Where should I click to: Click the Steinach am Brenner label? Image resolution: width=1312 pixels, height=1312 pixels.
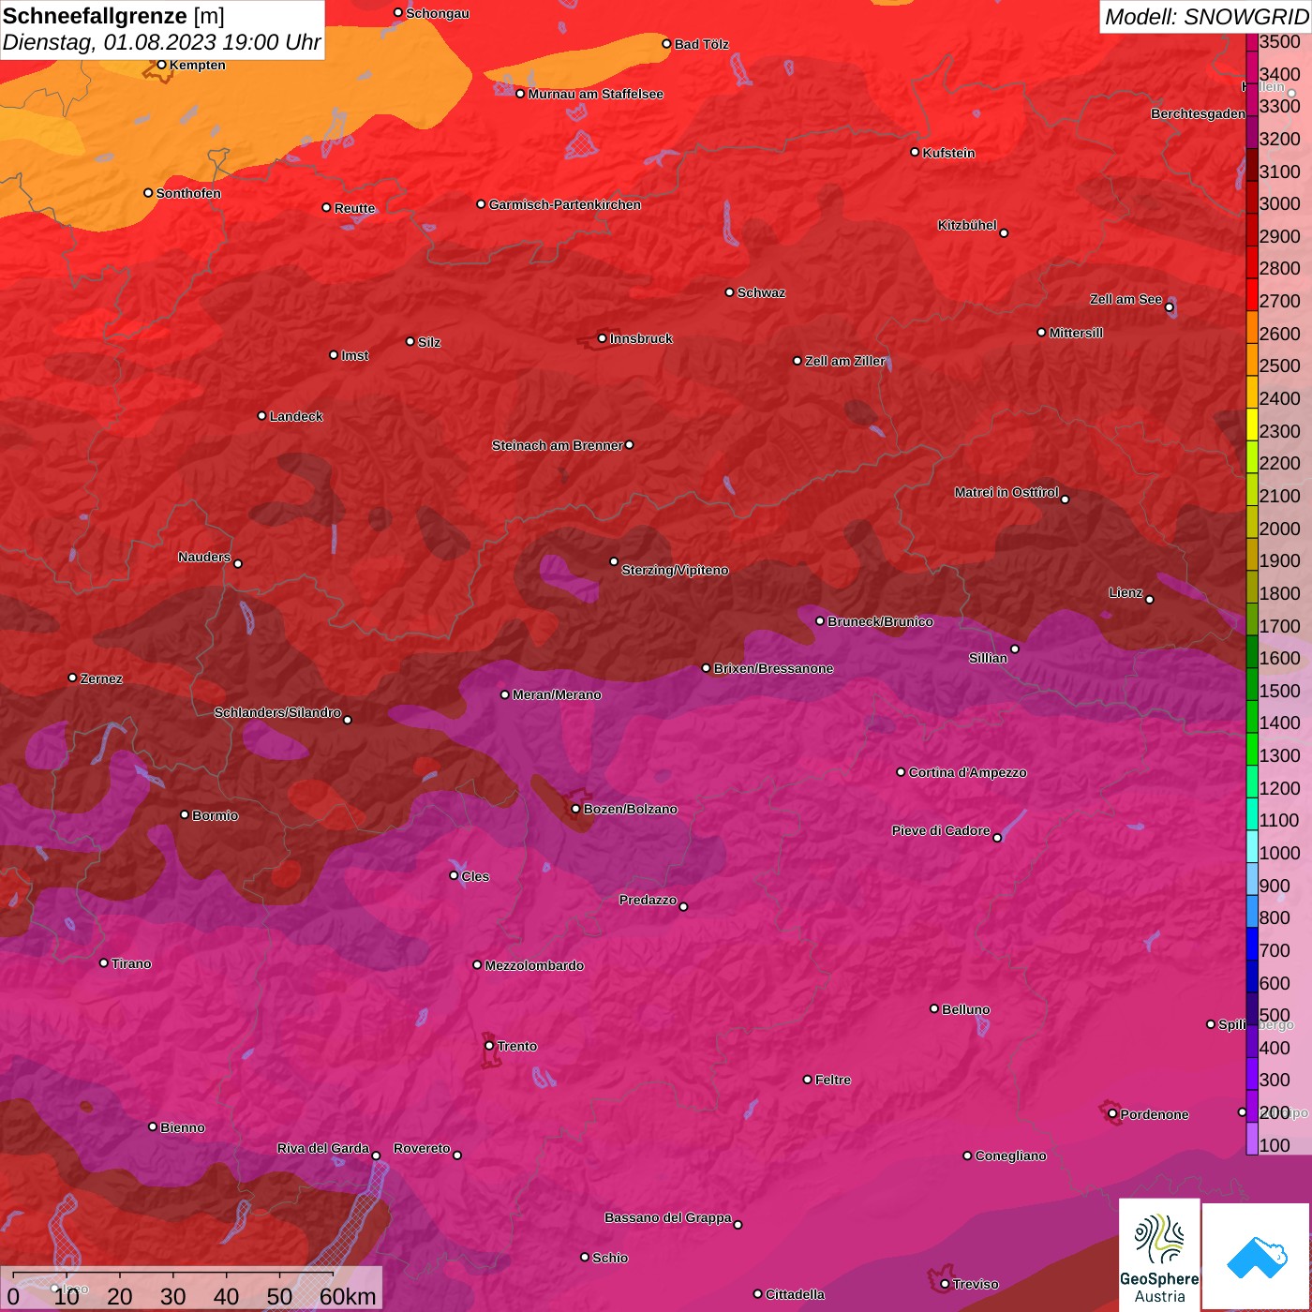click(558, 445)
